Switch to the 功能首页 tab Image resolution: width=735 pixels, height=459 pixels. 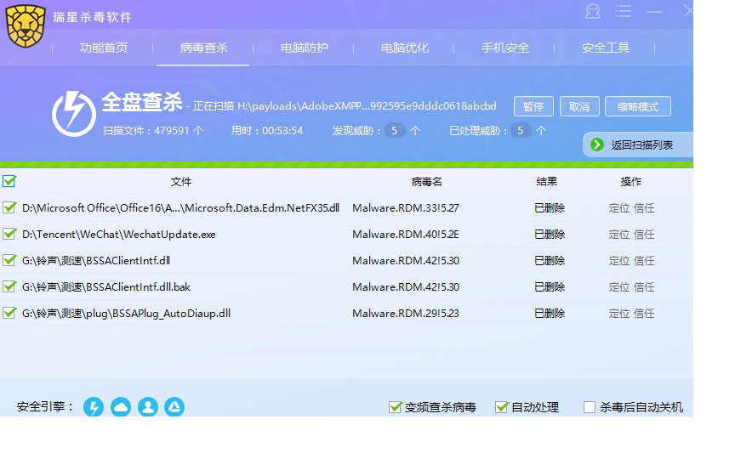pyautogui.click(x=104, y=48)
